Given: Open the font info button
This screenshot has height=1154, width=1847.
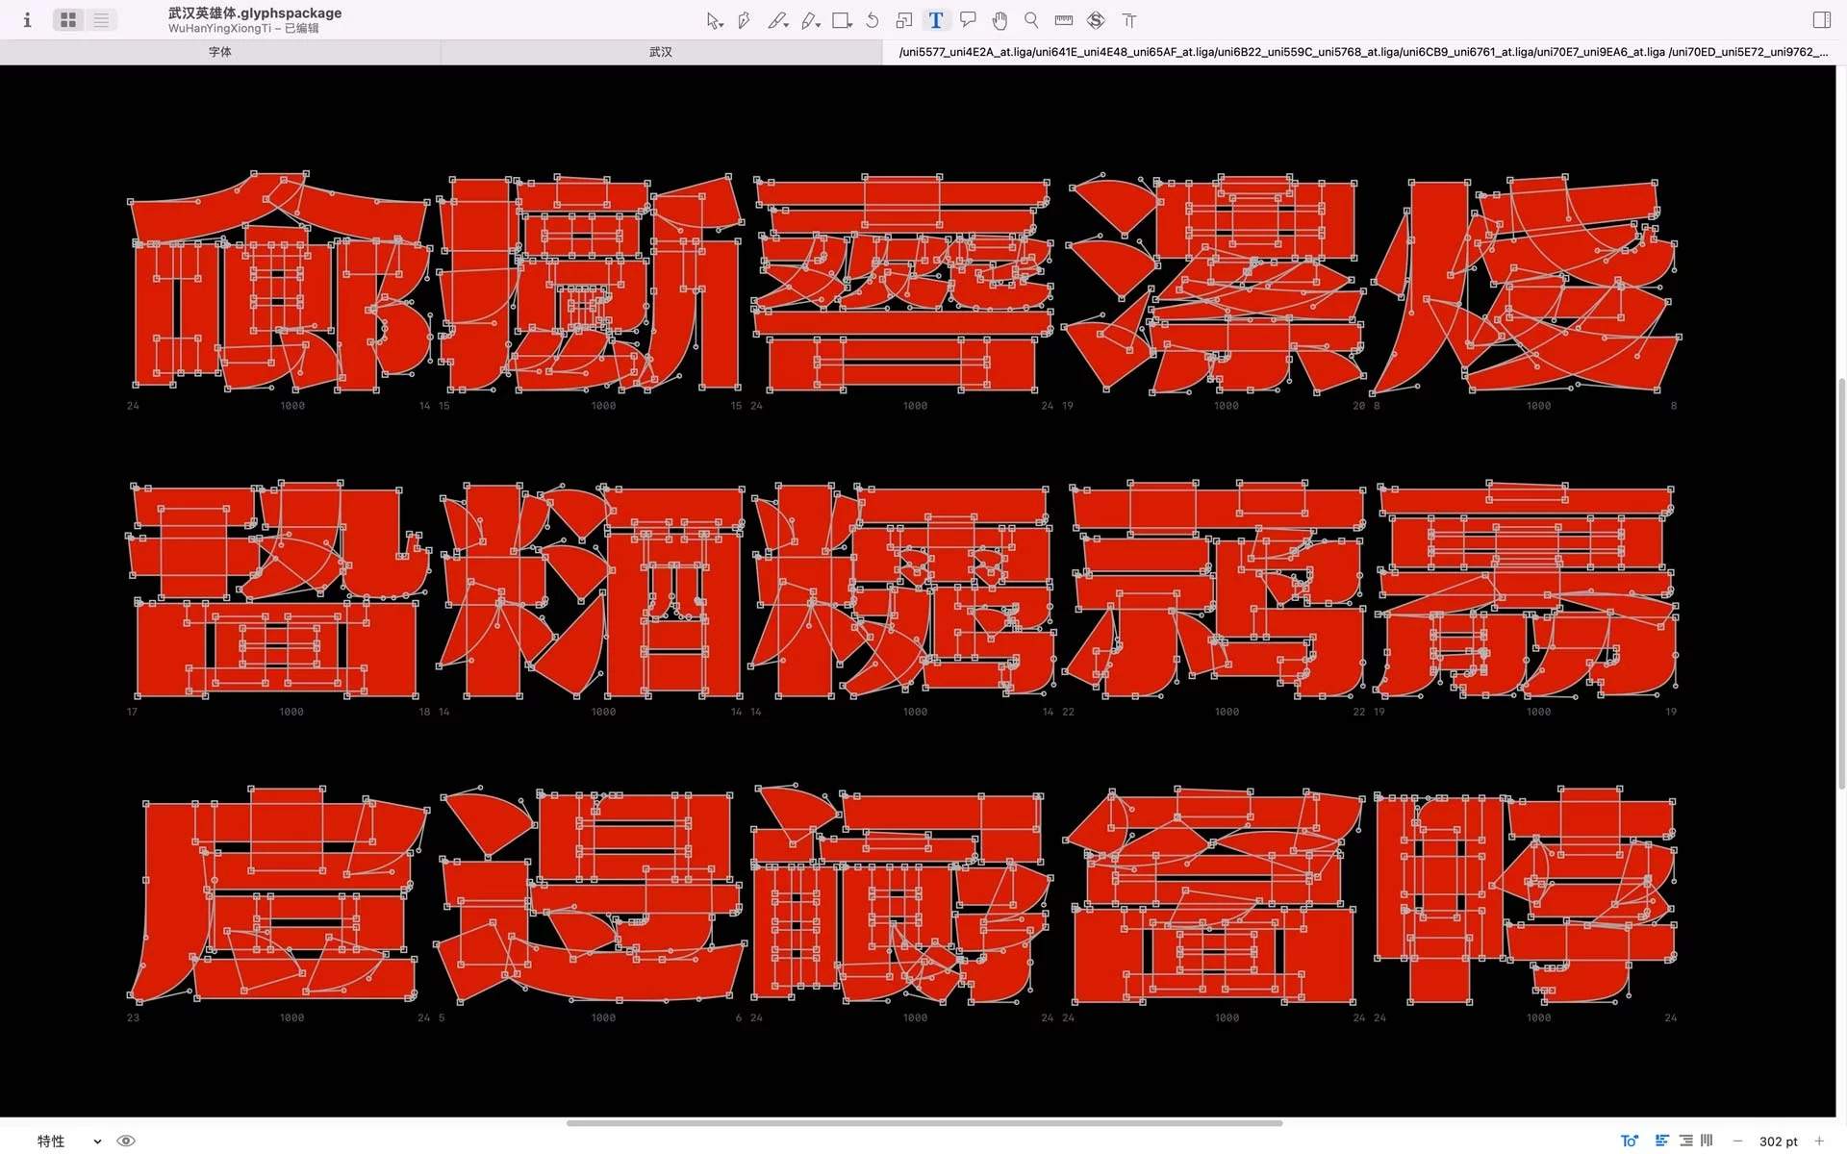Looking at the screenshot, I should pyautogui.click(x=27, y=20).
